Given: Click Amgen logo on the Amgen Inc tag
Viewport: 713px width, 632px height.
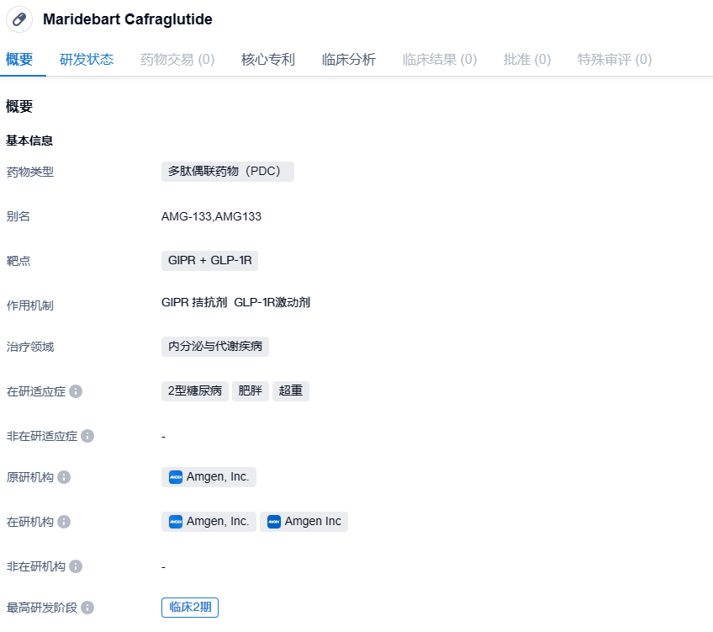Looking at the screenshot, I should click(274, 522).
